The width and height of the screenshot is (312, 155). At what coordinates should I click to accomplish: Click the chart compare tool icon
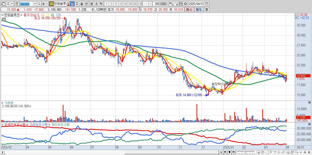click(171, 4)
